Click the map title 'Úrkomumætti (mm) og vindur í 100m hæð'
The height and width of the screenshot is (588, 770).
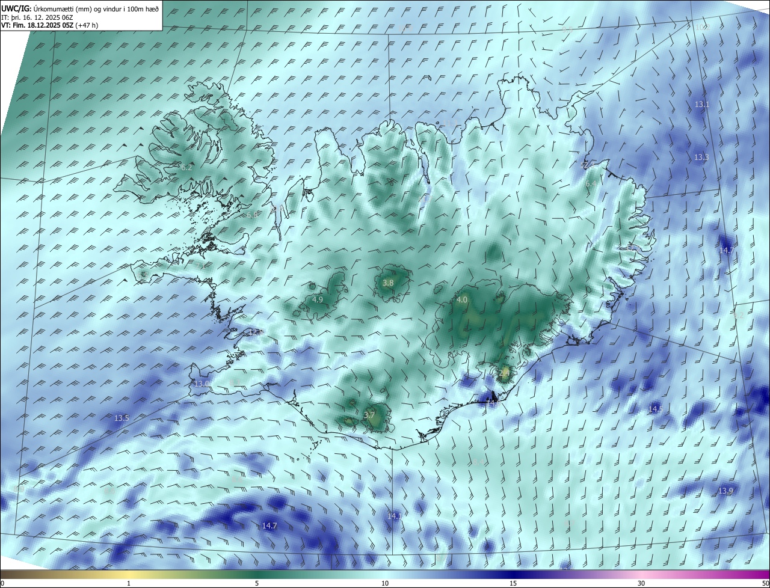coord(96,8)
